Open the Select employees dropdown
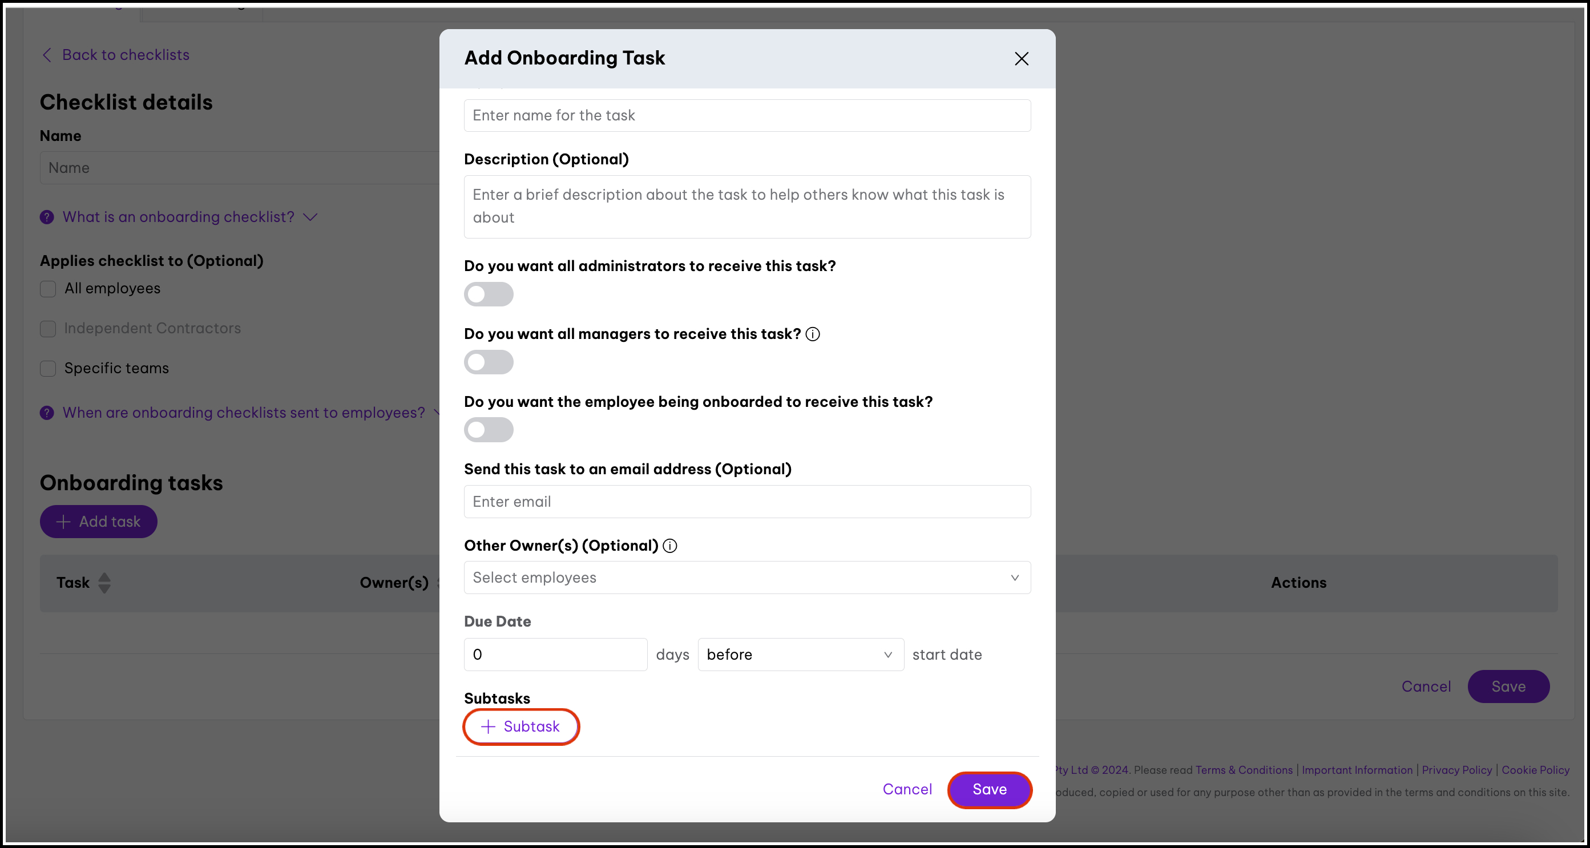Image resolution: width=1590 pixels, height=848 pixels. click(x=747, y=578)
